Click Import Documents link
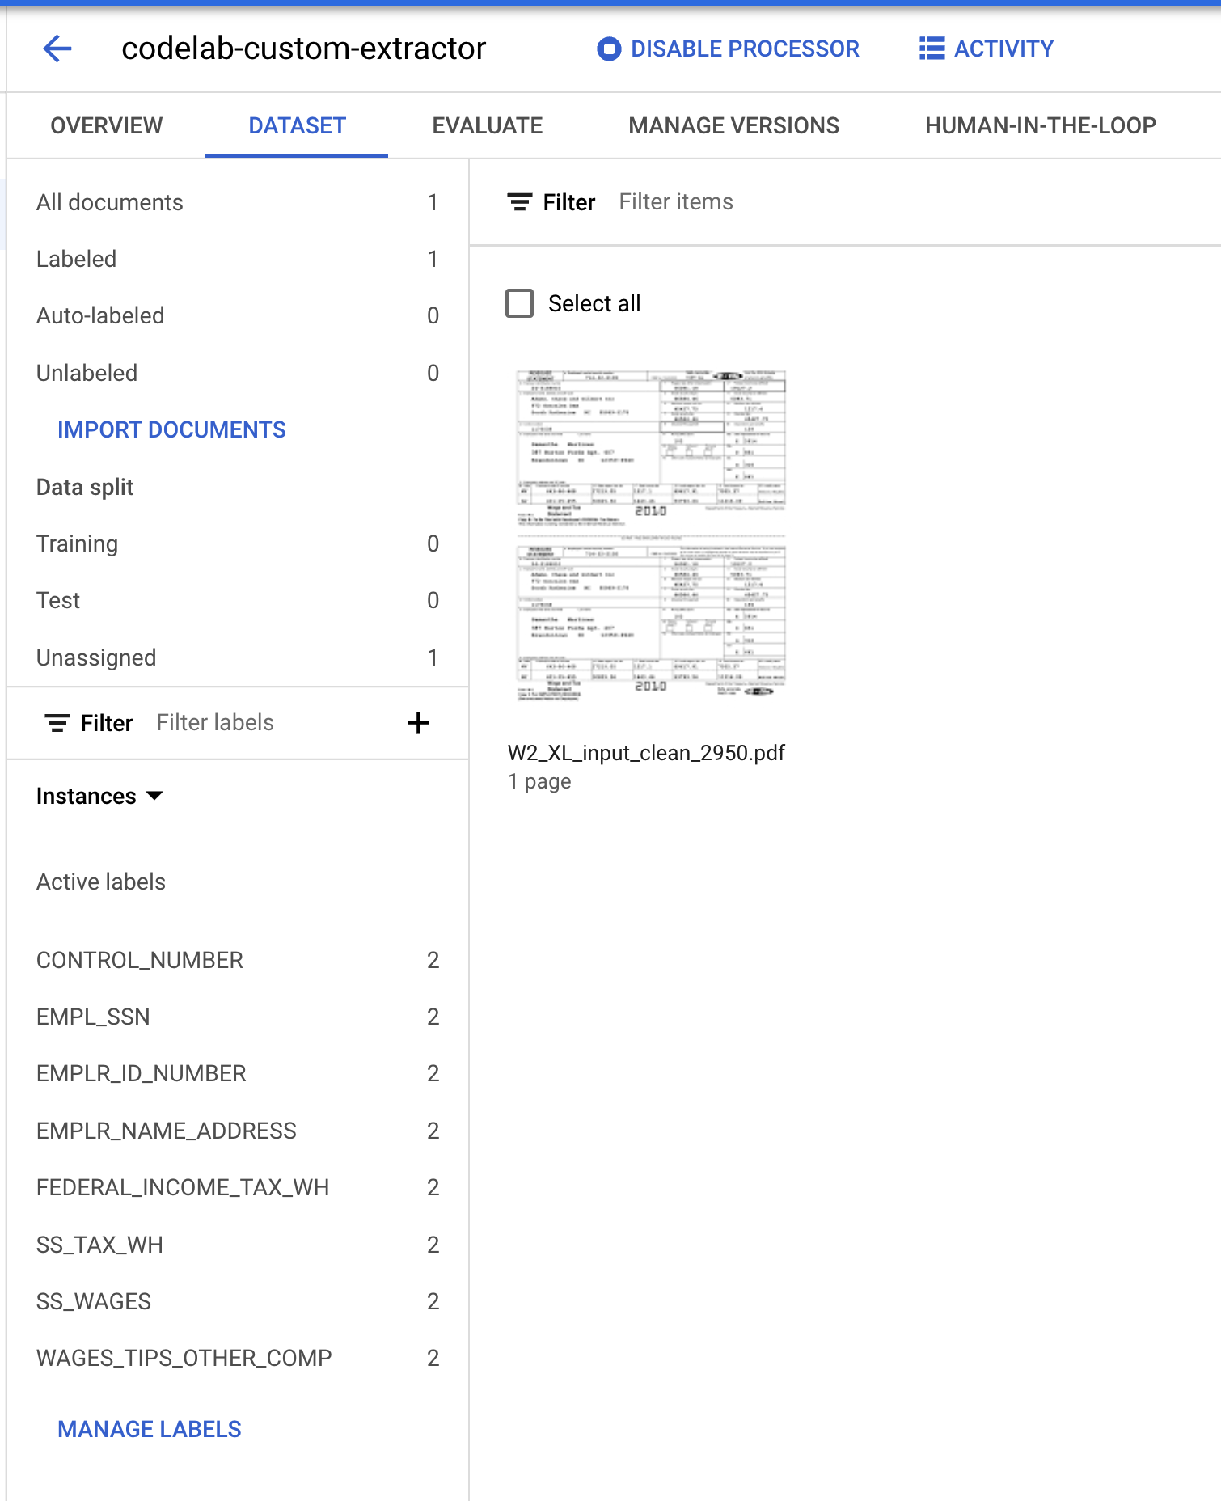 point(171,430)
